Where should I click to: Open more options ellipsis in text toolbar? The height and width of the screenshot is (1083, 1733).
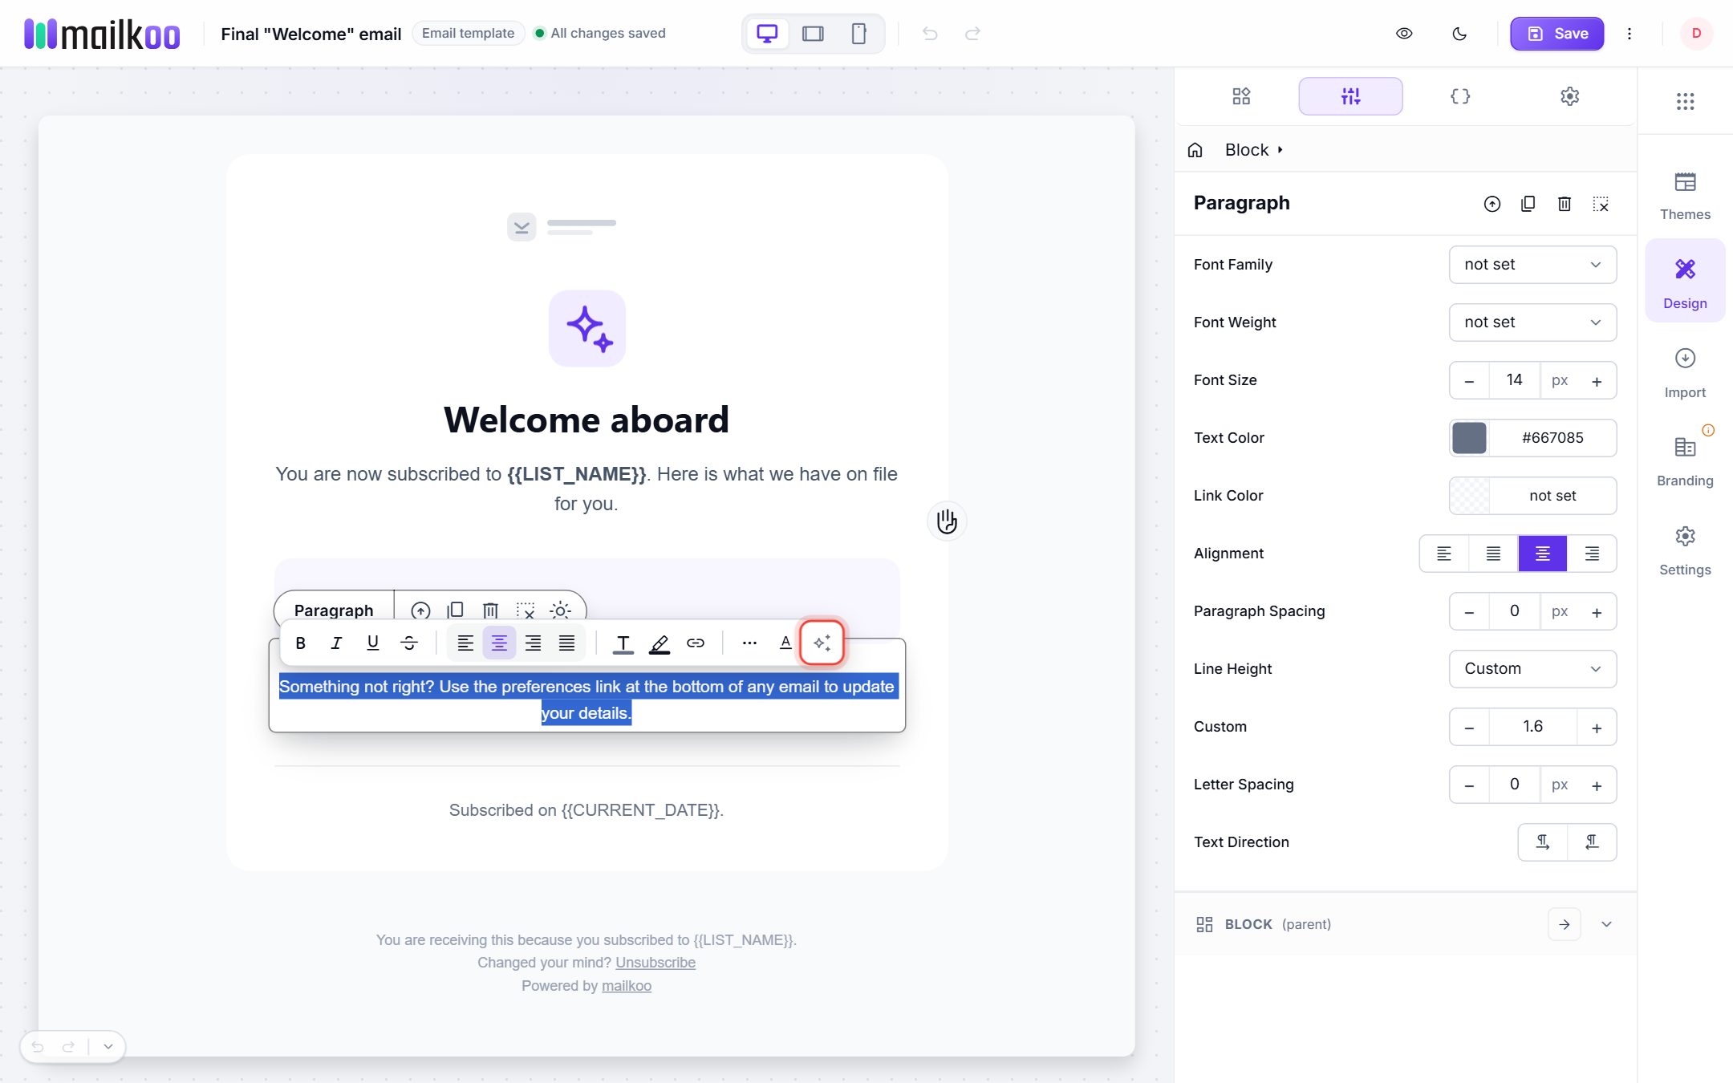point(749,643)
